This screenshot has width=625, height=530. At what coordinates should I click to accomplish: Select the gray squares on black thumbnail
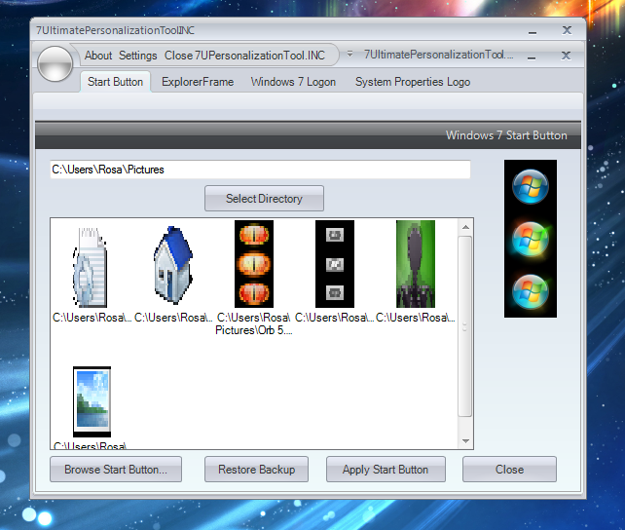click(335, 264)
